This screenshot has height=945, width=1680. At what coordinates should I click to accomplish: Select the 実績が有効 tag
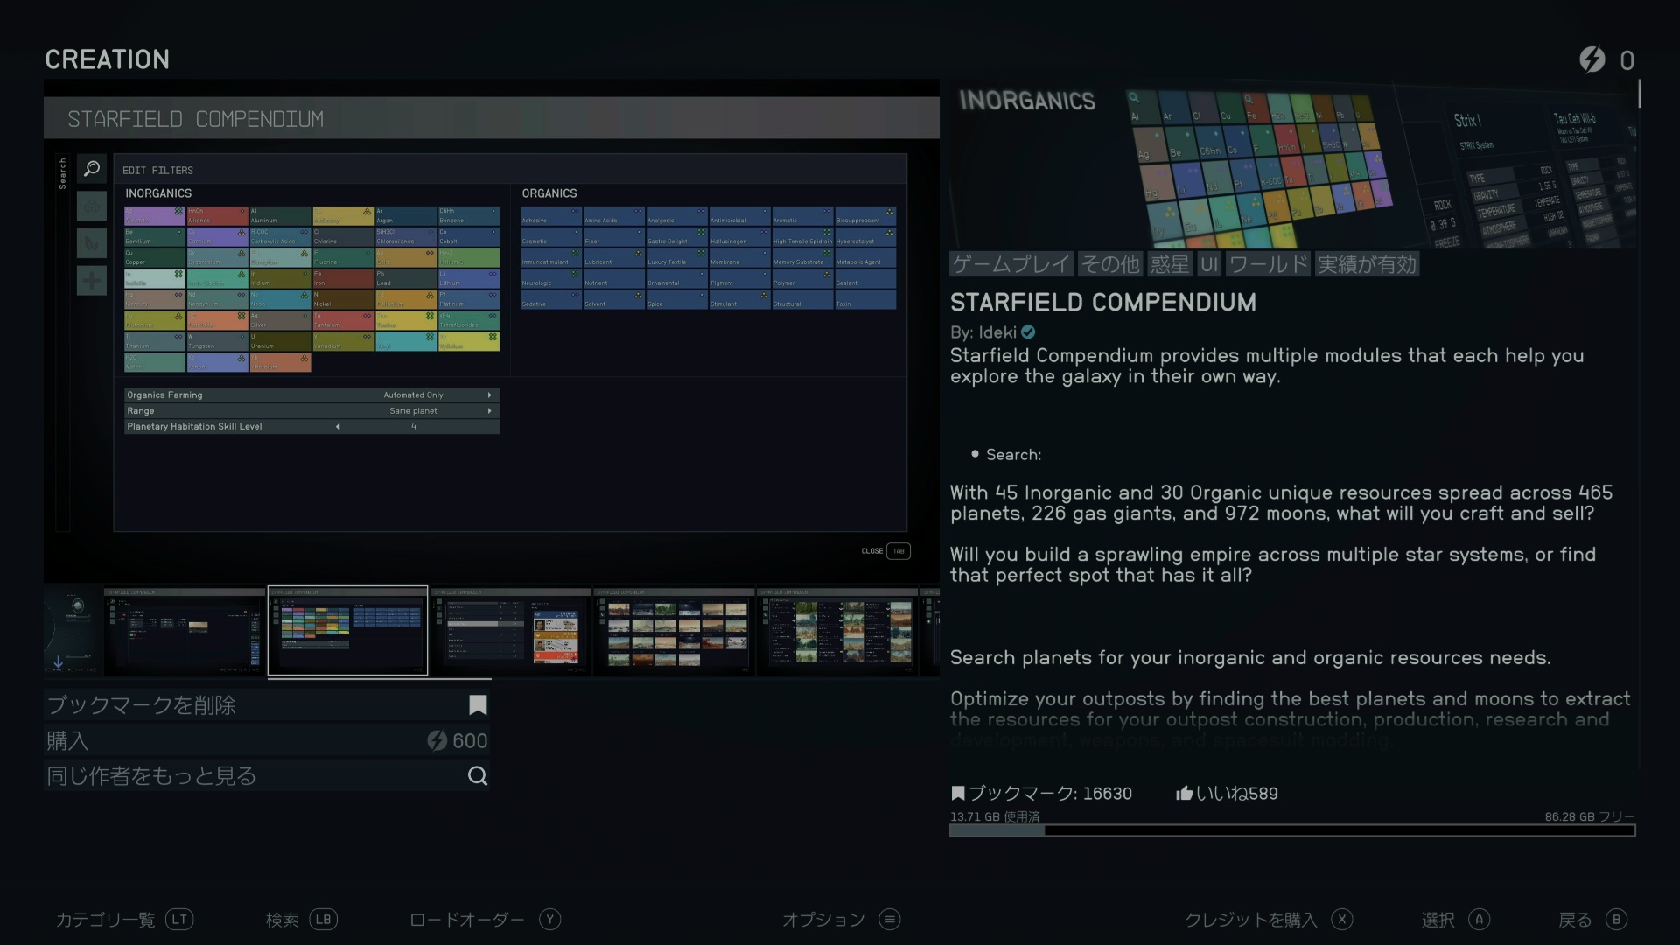point(1367,264)
